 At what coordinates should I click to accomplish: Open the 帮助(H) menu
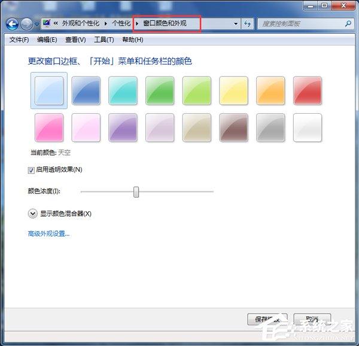133,40
